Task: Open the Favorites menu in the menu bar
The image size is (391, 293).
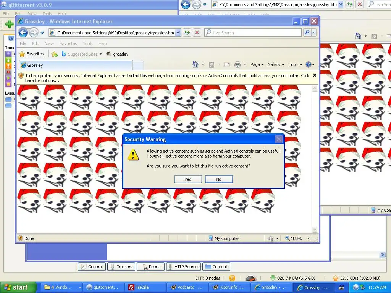Action: click(68, 43)
